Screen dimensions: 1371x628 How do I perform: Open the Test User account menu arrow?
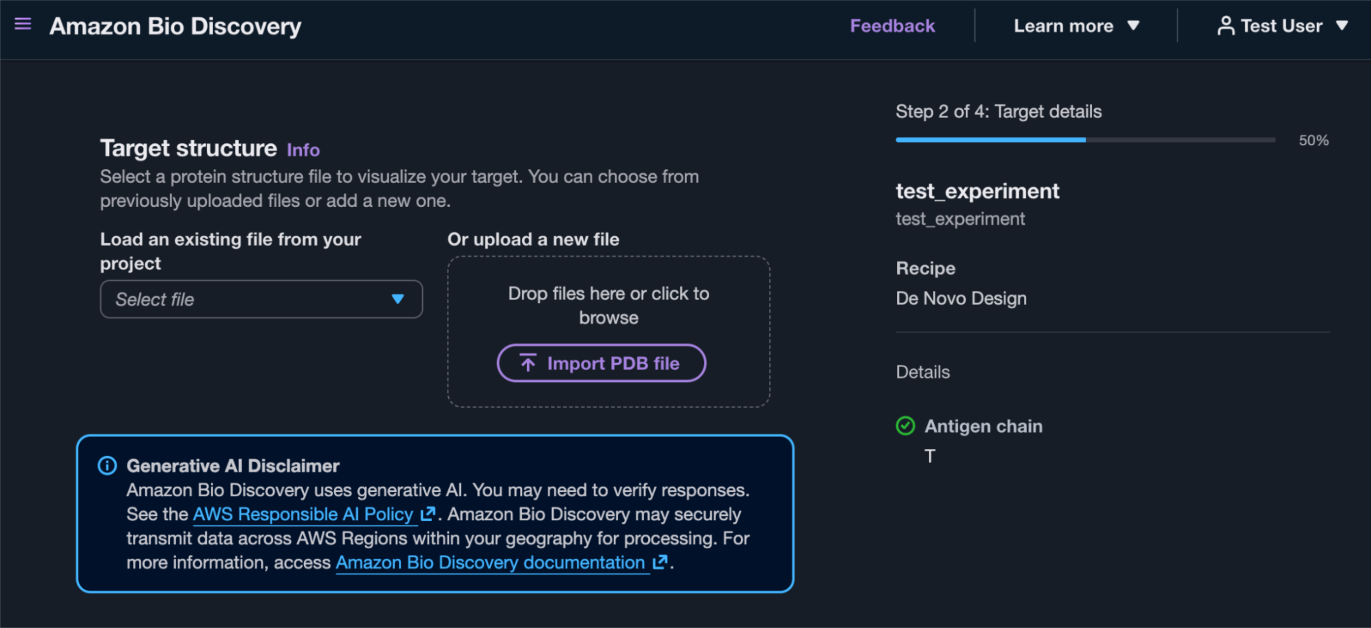click(1342, 25)
